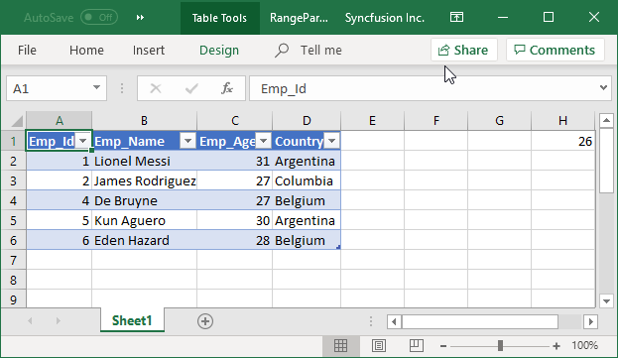
Task: Click the zoom out minus button
Action: [443, 346]
